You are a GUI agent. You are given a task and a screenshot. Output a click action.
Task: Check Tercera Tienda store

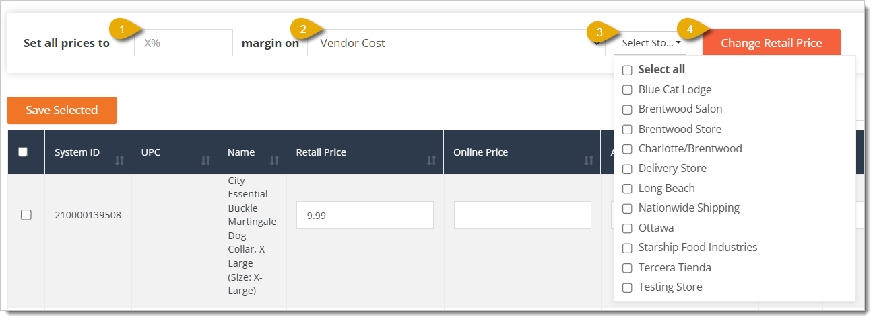pos(627,268)
